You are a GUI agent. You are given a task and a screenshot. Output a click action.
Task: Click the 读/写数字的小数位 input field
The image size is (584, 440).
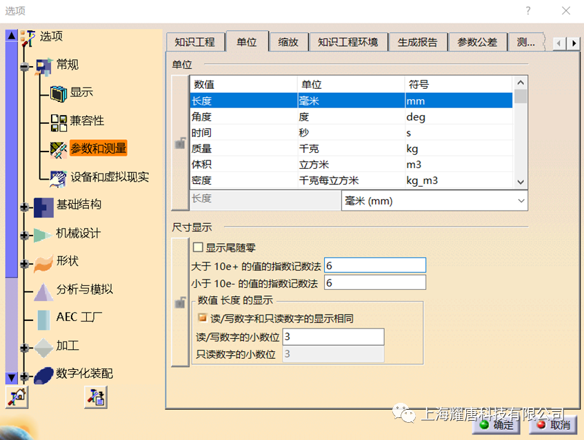333,337
